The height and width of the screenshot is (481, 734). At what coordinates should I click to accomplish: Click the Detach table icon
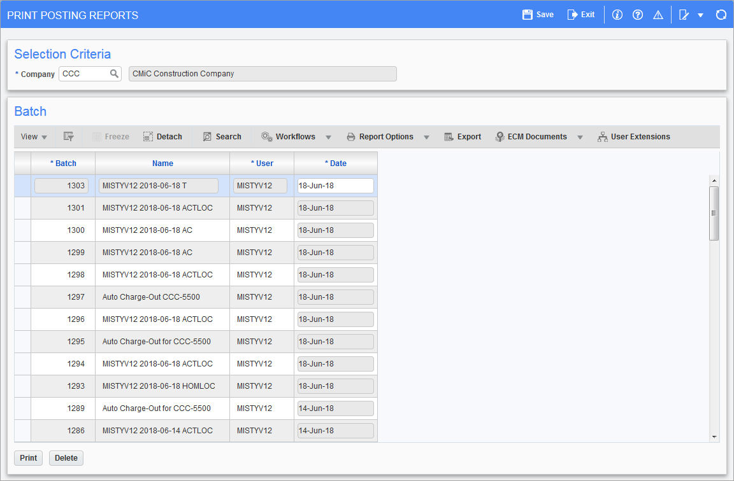(148, 137)
